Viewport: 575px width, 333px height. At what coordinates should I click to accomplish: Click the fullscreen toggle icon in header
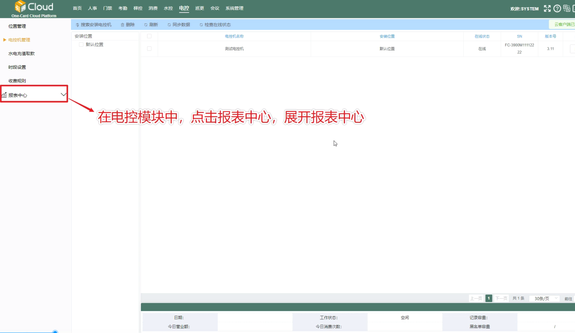pyautogui.click(x=547, y=9)
